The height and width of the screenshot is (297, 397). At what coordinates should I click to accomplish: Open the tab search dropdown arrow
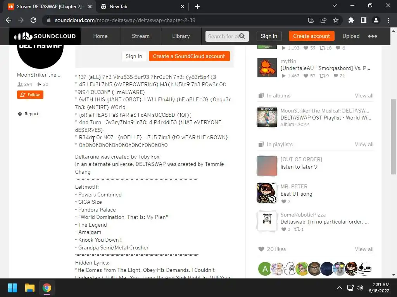335,5
